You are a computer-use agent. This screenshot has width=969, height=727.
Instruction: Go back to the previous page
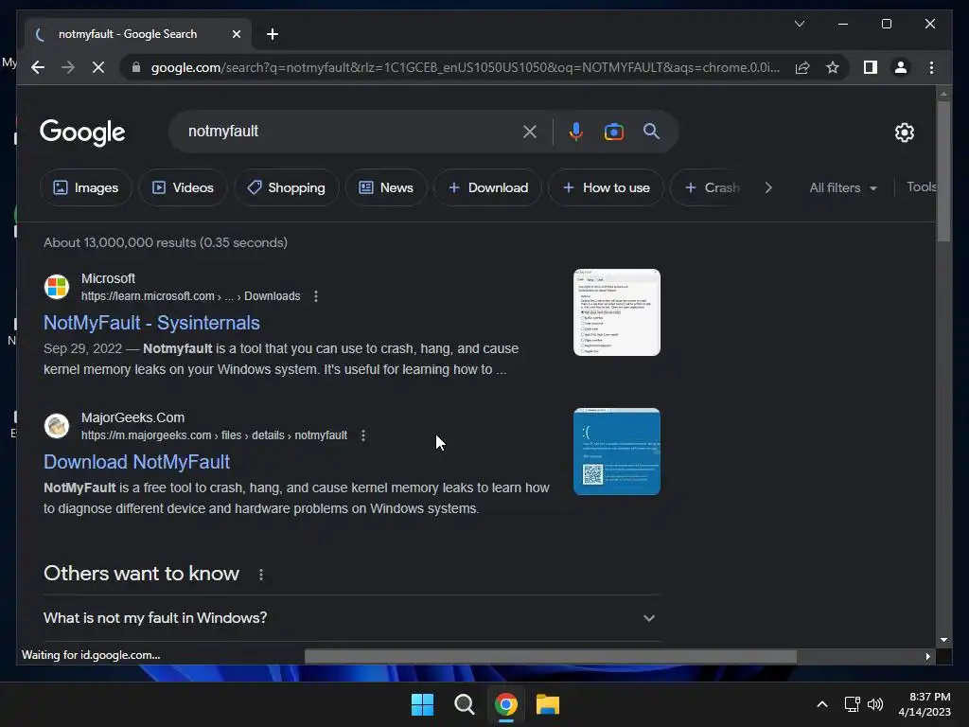point(38,67)
